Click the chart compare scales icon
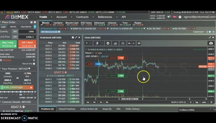Viewport: 216px width, 123px height. [123, 43]
